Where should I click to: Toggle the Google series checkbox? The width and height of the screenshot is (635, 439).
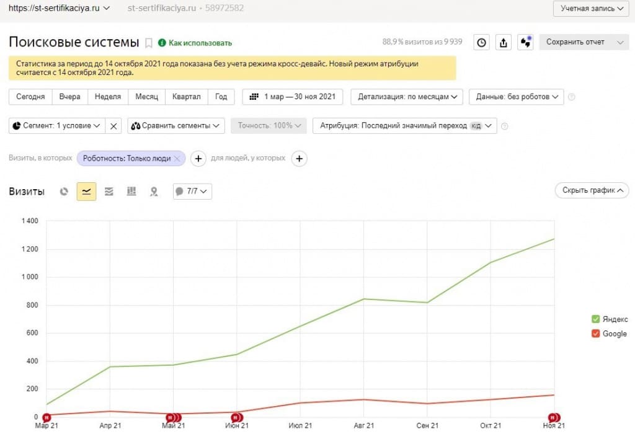(x=595, y=334)
